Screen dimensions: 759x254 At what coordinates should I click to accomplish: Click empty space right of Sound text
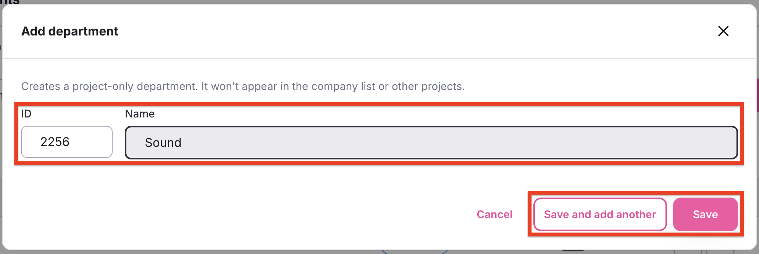[458, 143]
